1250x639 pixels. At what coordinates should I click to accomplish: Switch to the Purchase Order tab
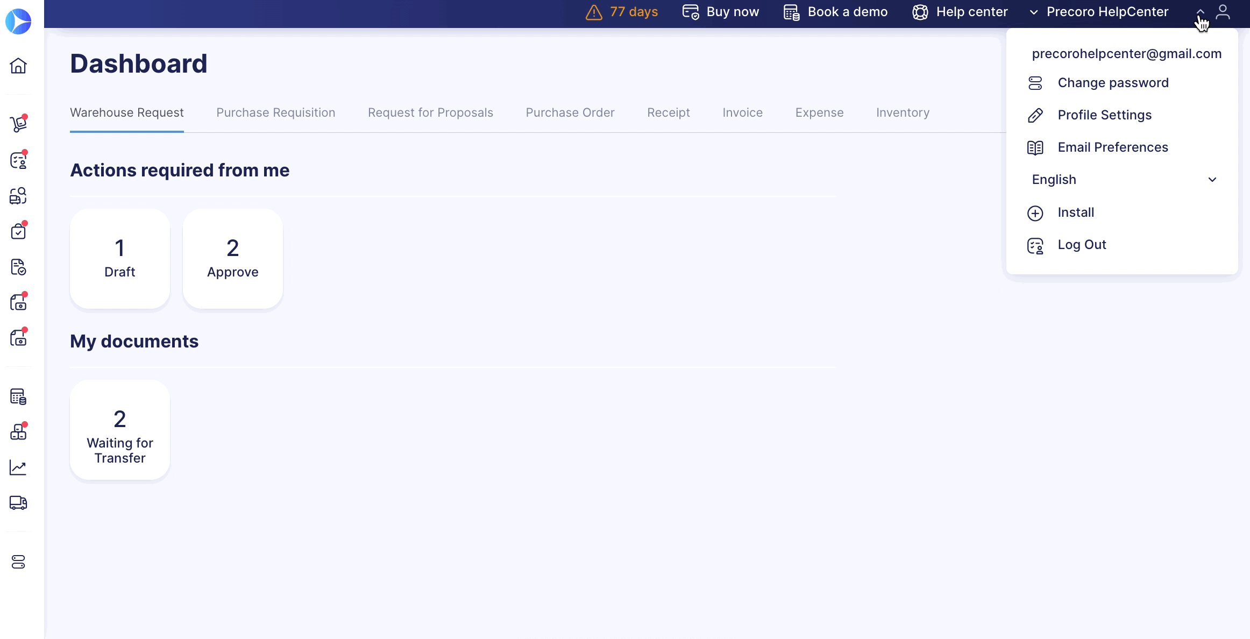pos(570,112)
